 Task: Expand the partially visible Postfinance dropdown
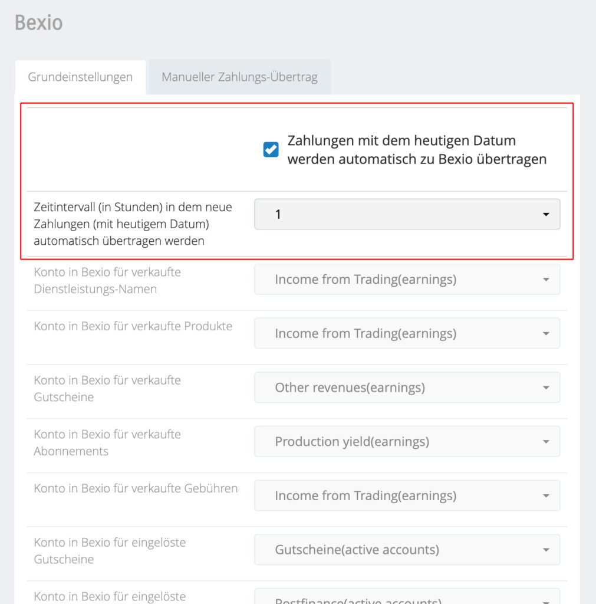[x=407, y=599]
